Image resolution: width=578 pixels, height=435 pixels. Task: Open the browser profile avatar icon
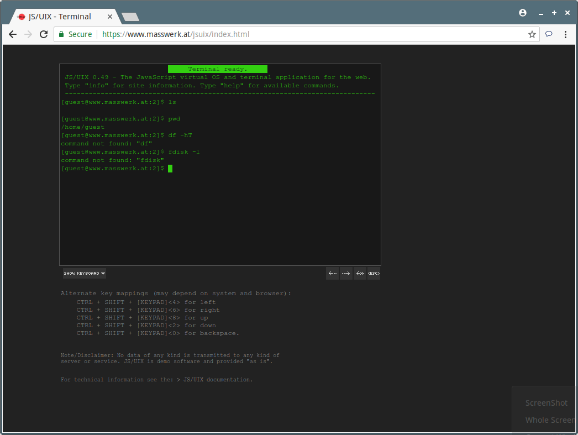[522, 12]
